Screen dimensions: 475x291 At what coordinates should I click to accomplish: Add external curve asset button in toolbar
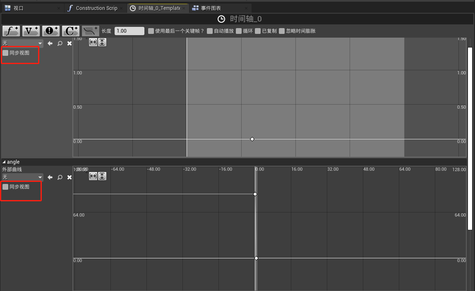pos(90,31)
